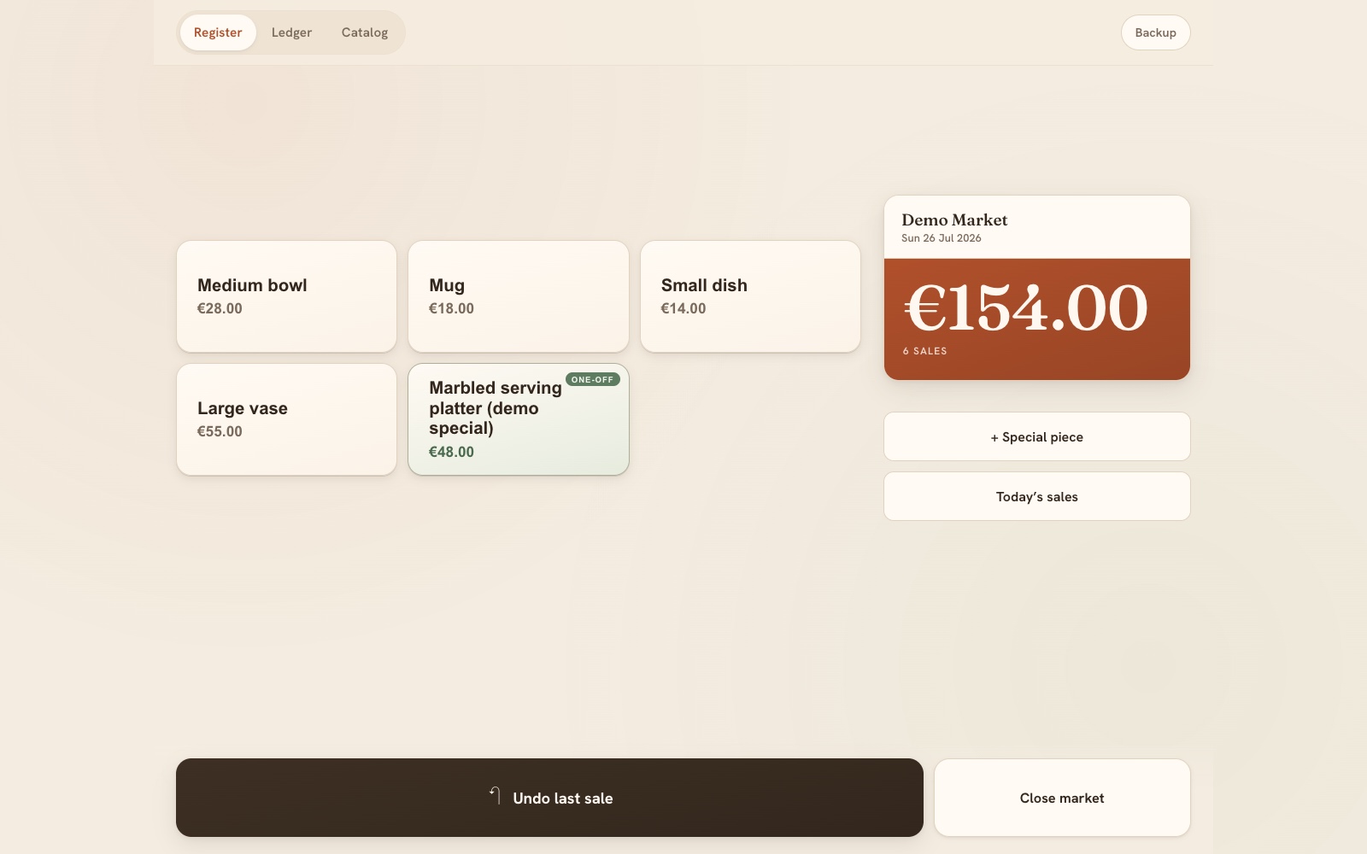Click the date Sun 26 Jul 2026
The image size is (1367, 854).
941,238
